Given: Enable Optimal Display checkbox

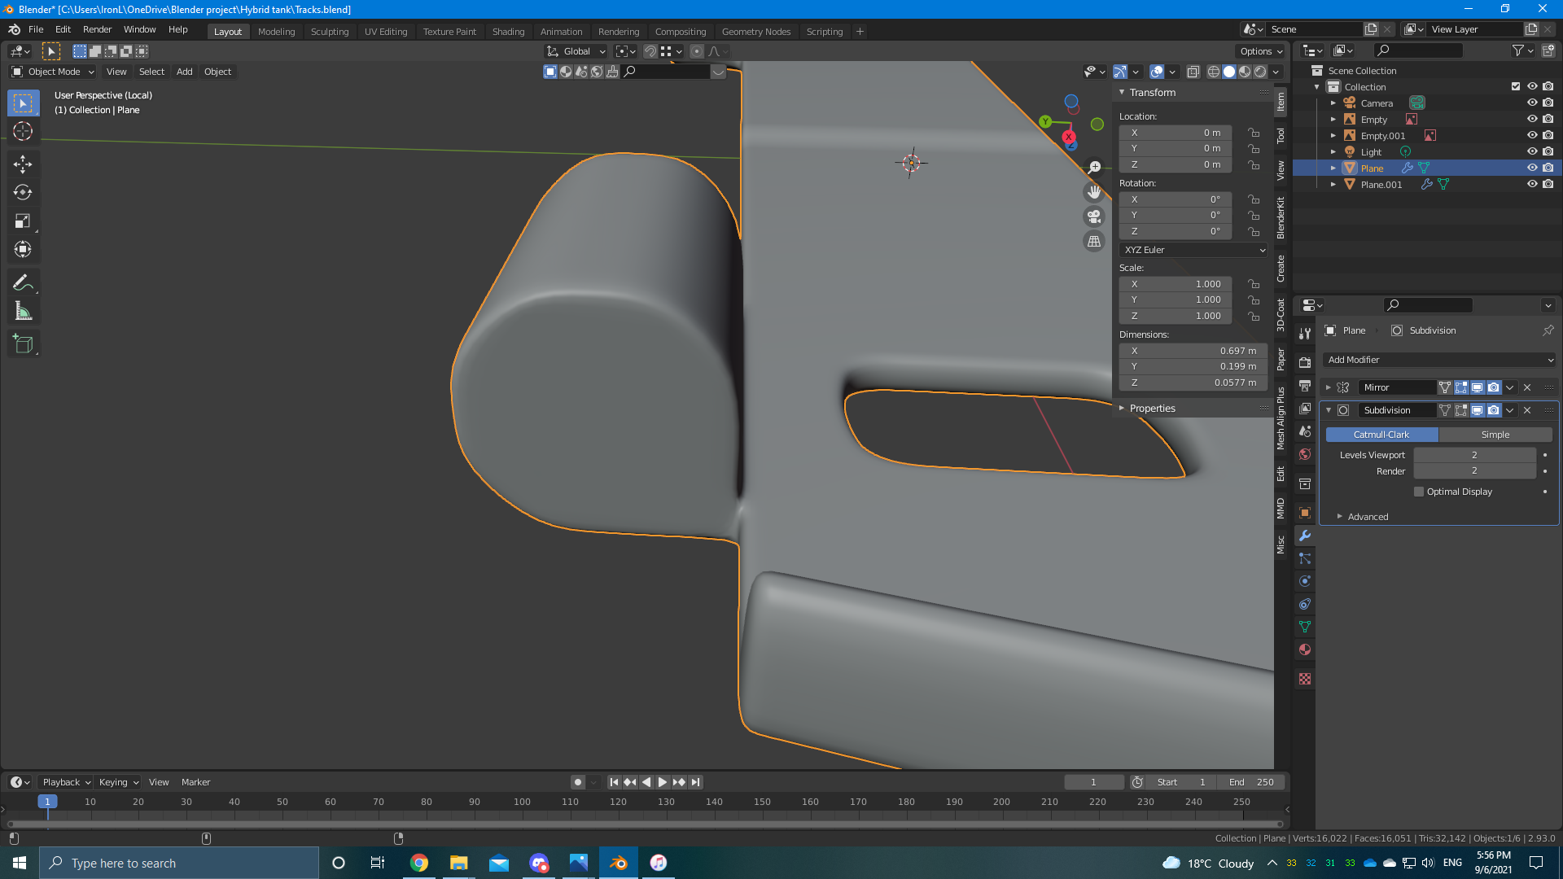Looking at the screenshot, I should click(x=1419, y=492).
